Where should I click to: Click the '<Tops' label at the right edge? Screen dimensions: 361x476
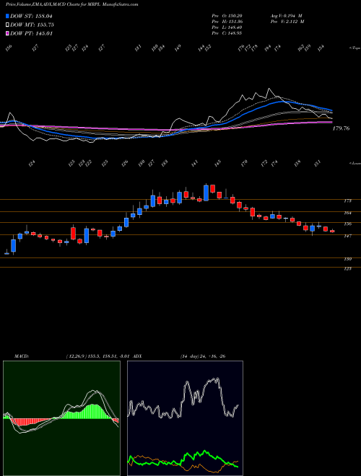(x=355, y=48)
